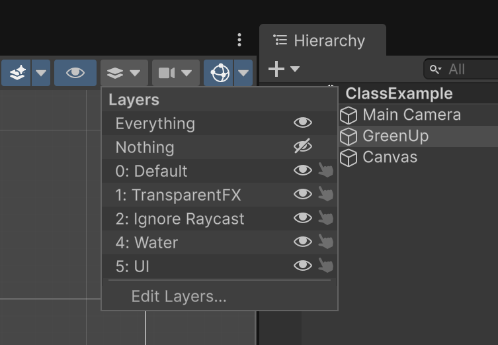This screenshot has height=345, width=498.
Task: Toggle picking hand for 2: Ignore Raycast
Action: point(326,217)
